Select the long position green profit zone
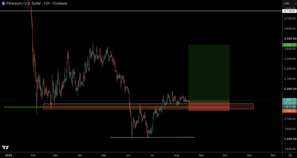 point(209,73)
